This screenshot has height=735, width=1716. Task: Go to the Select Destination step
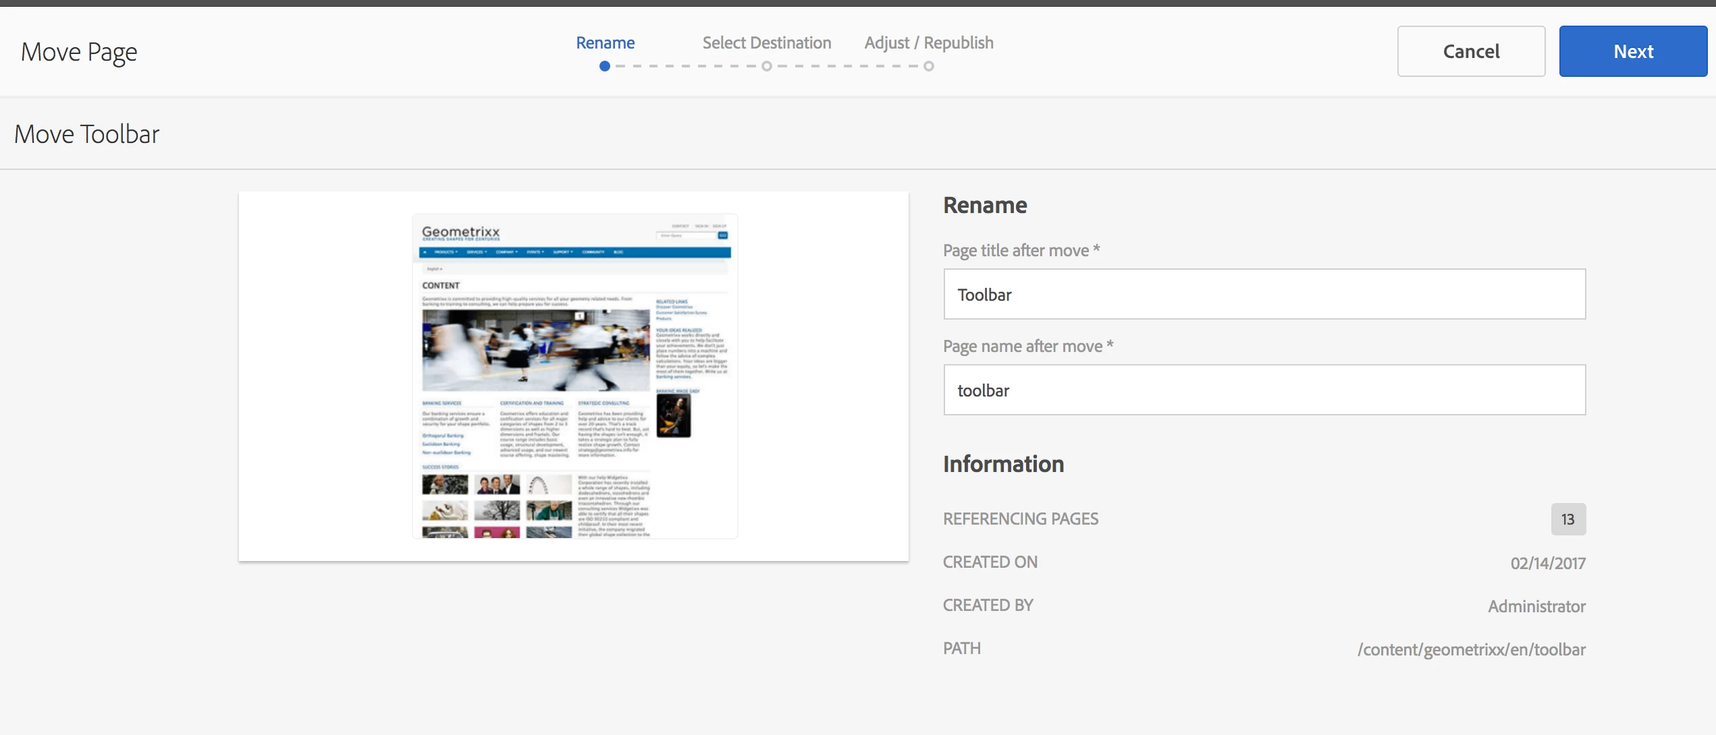pyautogui.click(x=766, y=42)
